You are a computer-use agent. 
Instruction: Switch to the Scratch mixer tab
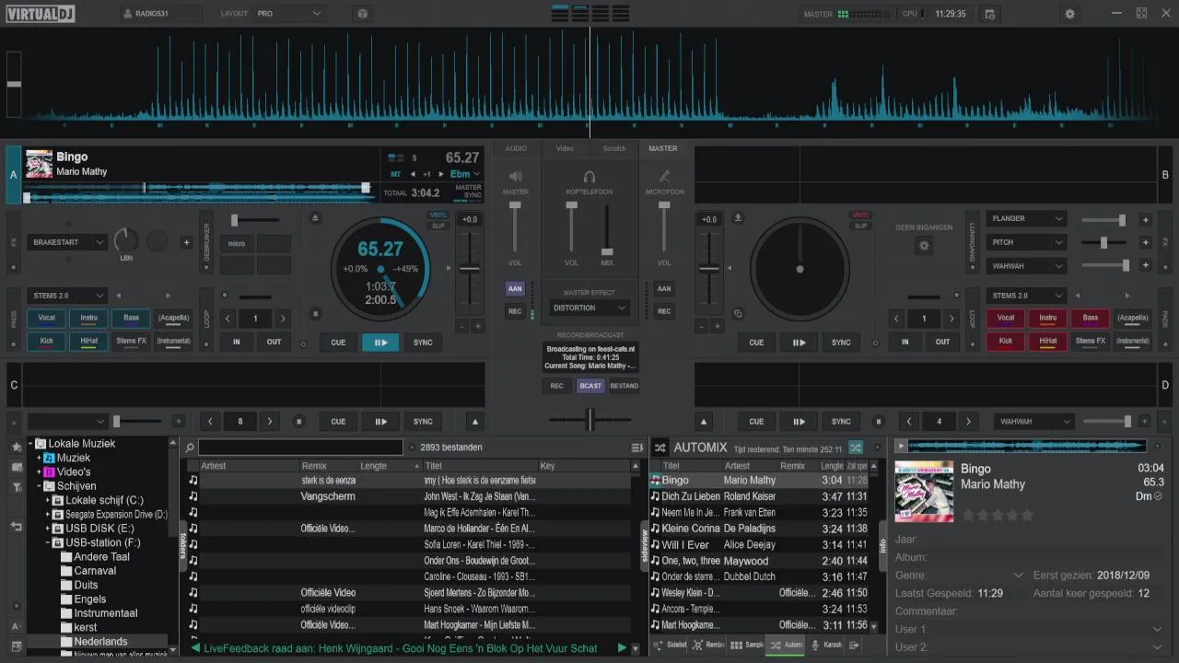[614, 148]
